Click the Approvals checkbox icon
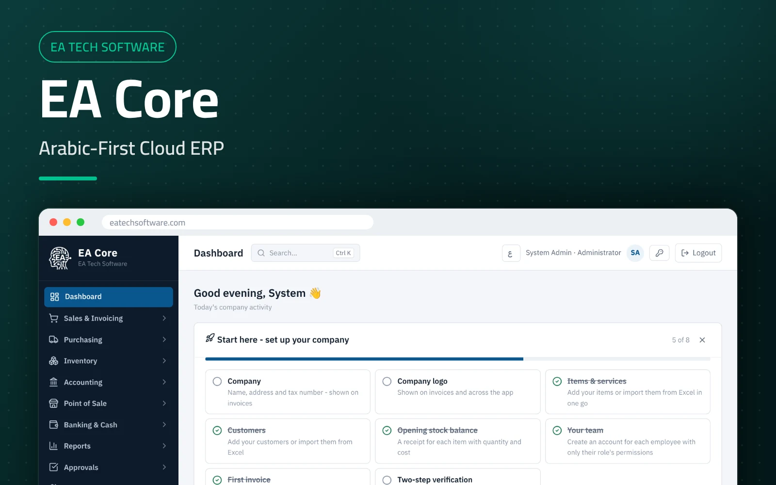 (x=54, y=467)
